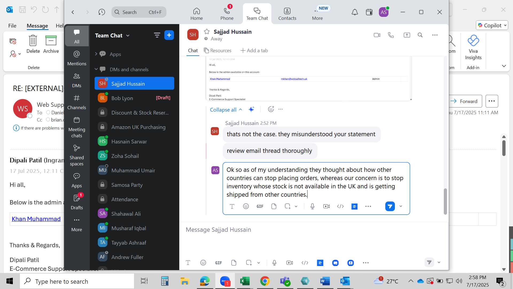This screenshot has width=513, height=289.
Task: Expand the Team Chat header dropdown
Action: 128,36
